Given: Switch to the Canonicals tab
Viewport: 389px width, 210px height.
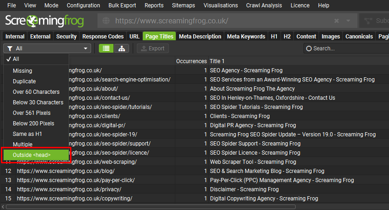Looking at the screenshot, I should (x=359, y=37).
